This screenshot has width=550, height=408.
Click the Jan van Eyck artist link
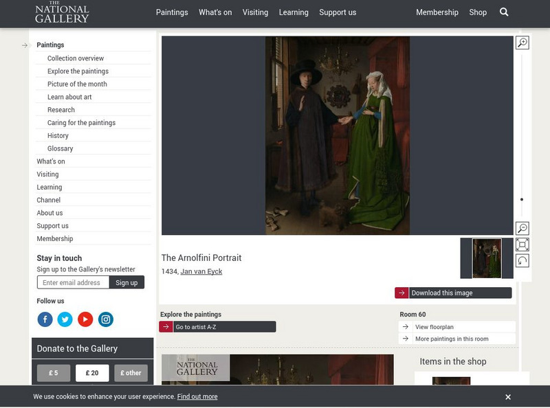point(201,271)
